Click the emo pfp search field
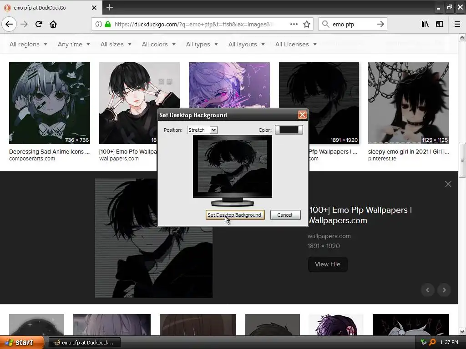466x349 pixels. coord(352,25)
